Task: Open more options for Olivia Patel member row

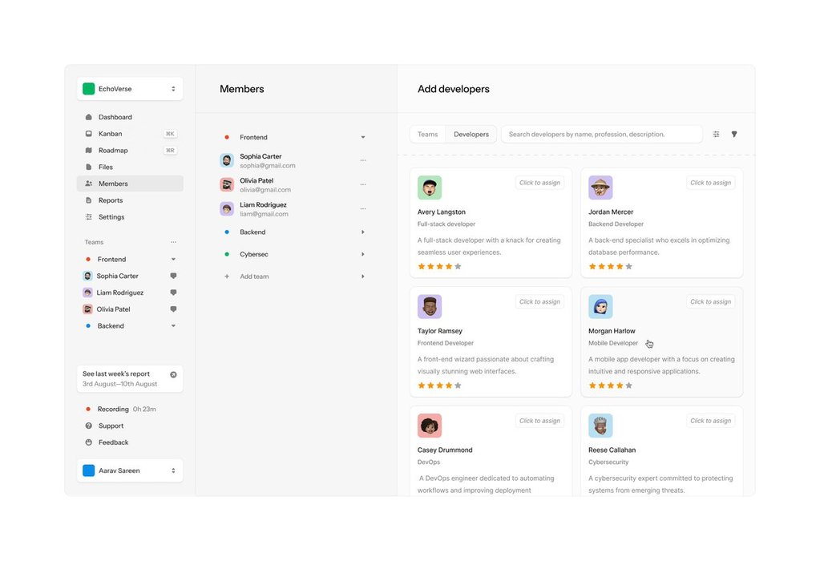Action: [363, 184]
